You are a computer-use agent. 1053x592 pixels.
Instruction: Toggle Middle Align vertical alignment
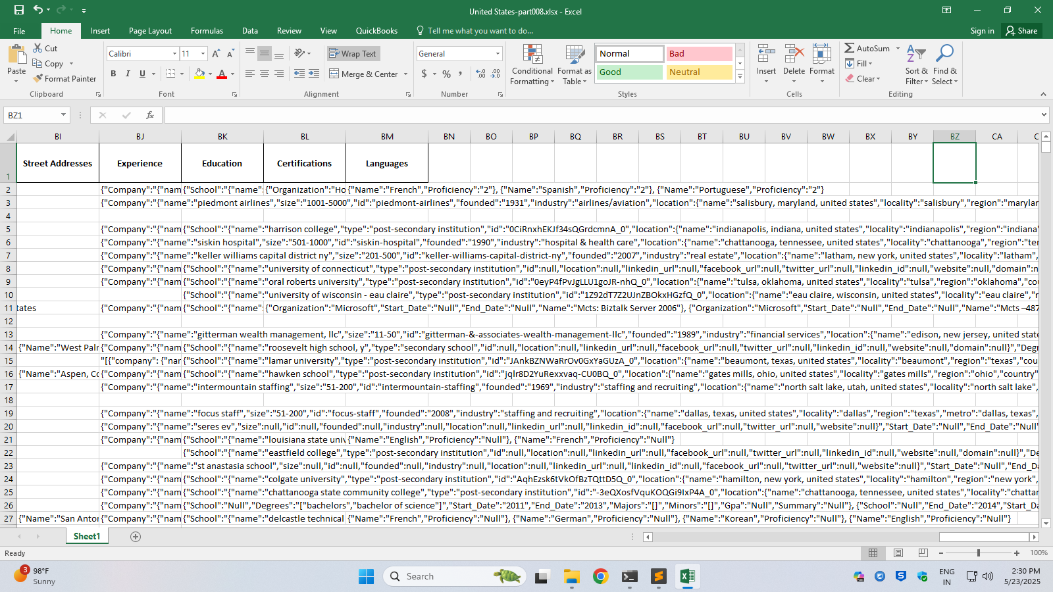pyautogui.click(x=265, y=54)
